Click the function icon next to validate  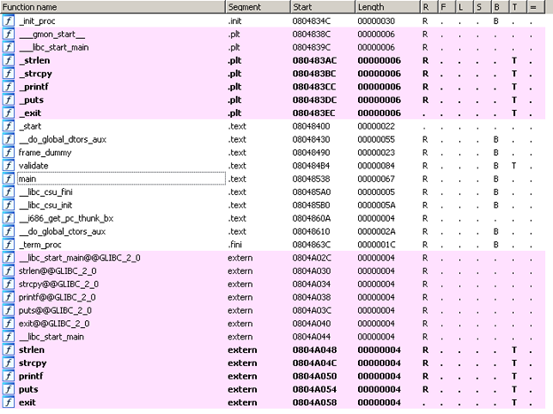(8, 166)
